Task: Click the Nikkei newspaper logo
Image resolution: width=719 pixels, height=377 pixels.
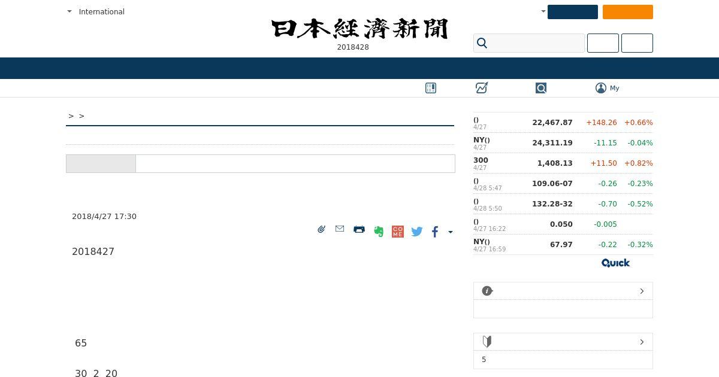Action: (x=359, y=29)
